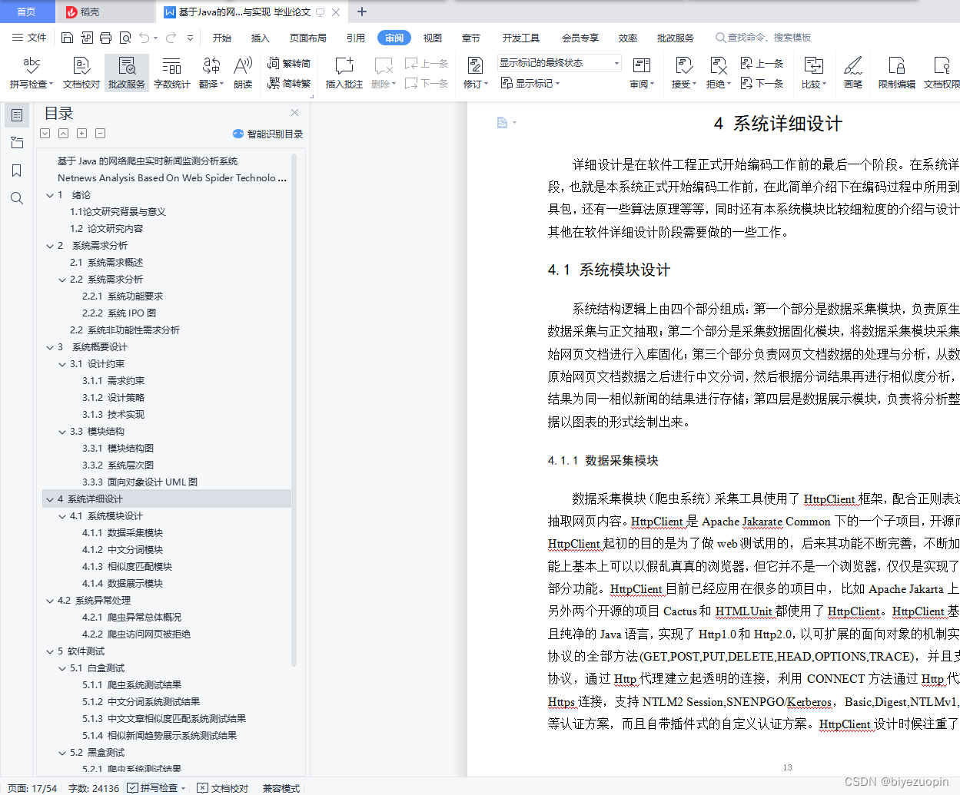The width and height of the screenshot is (960, 795).
Task: Open the outline/目录 sidebar icon
Action: tap(17, 115)
